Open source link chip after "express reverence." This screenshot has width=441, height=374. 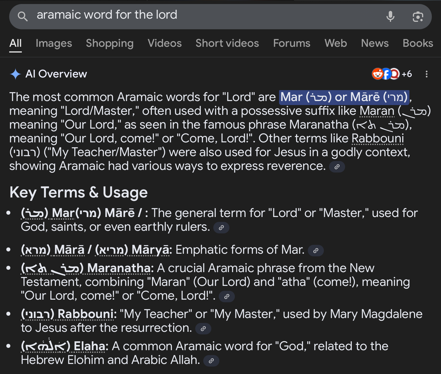(x=337, y=167)
